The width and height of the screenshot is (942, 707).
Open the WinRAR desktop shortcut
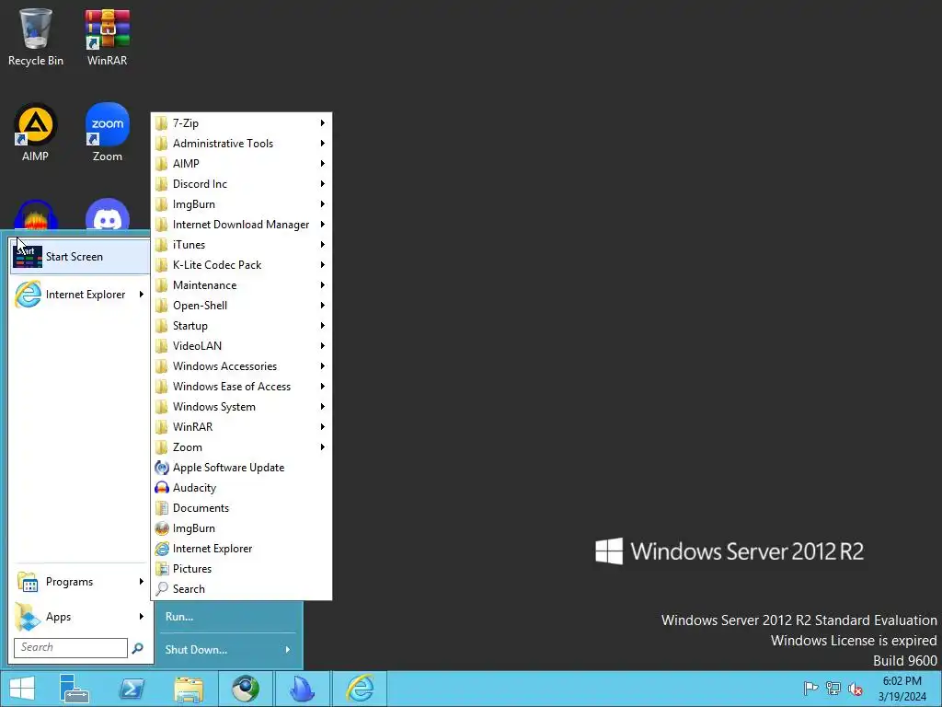(x=107, y=37)
